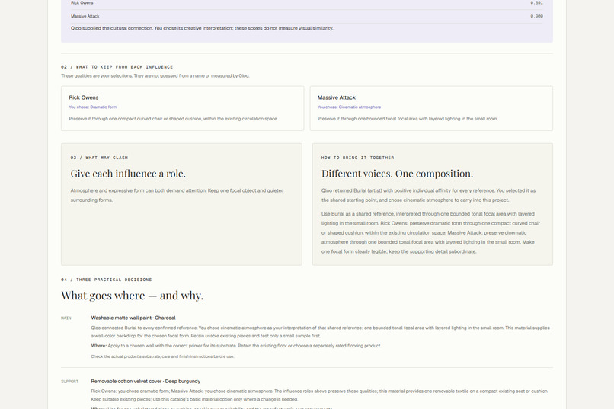This screenshot has height=409, width=614.
Task: Open the Massive Attack influence card title
Action: pos(337,97)
